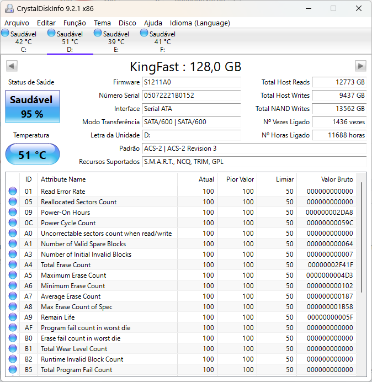Click status icon of Maximum Erase Count row
This screenshot has width=372, height=382.
[x=13, y=275]
